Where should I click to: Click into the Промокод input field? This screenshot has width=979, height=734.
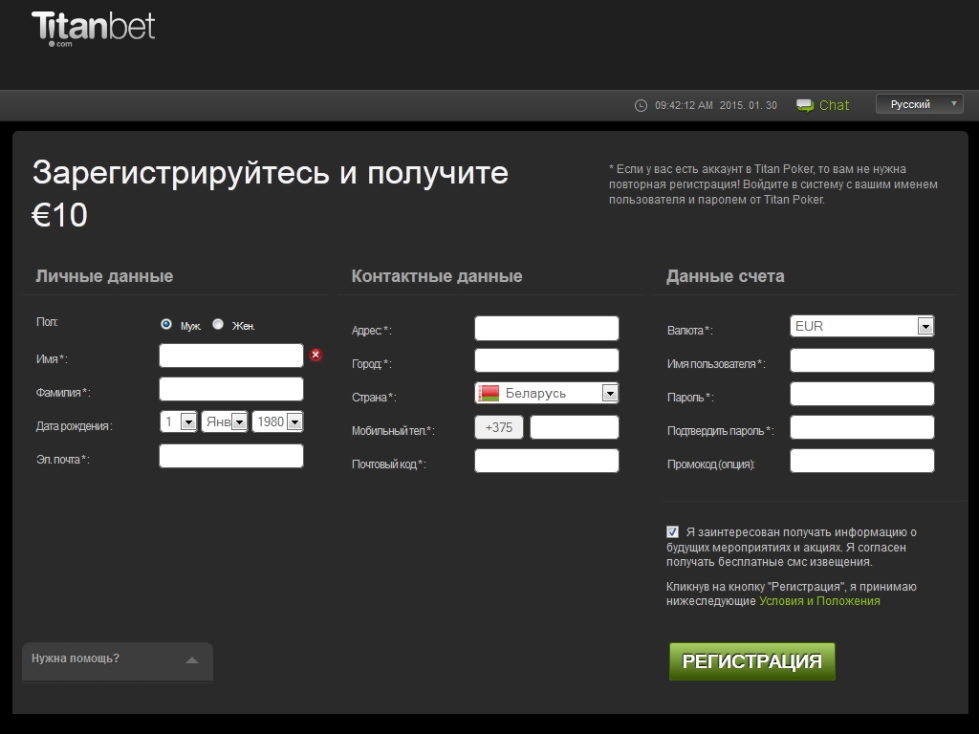coord(862,461)
